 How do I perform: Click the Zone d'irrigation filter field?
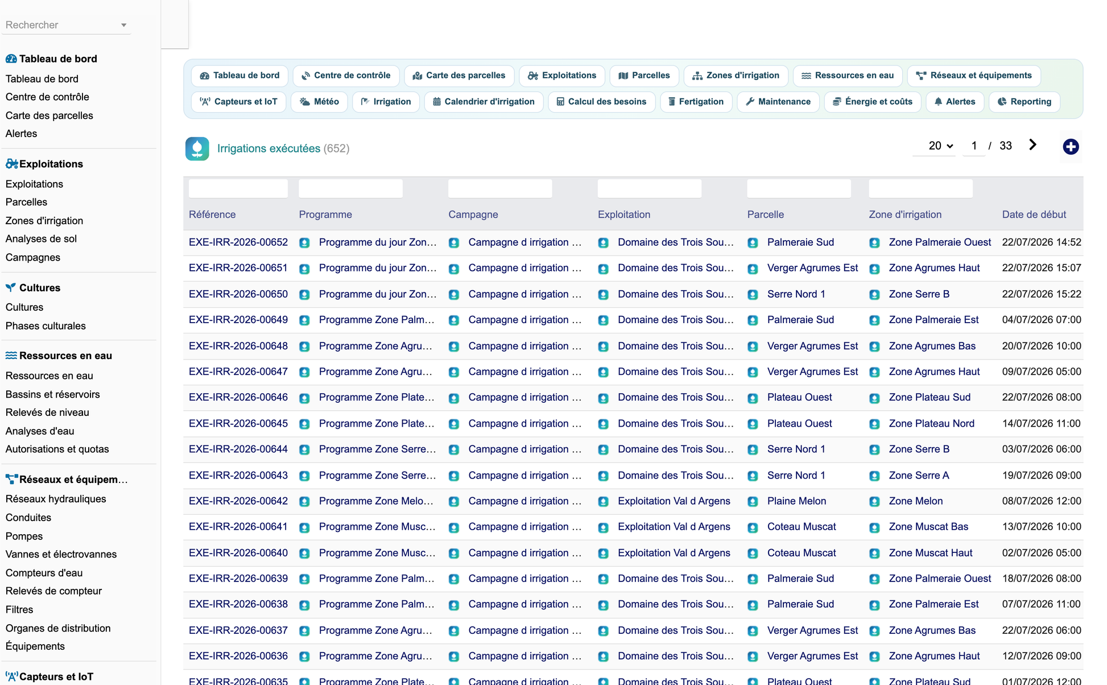[x=921, y=188]
